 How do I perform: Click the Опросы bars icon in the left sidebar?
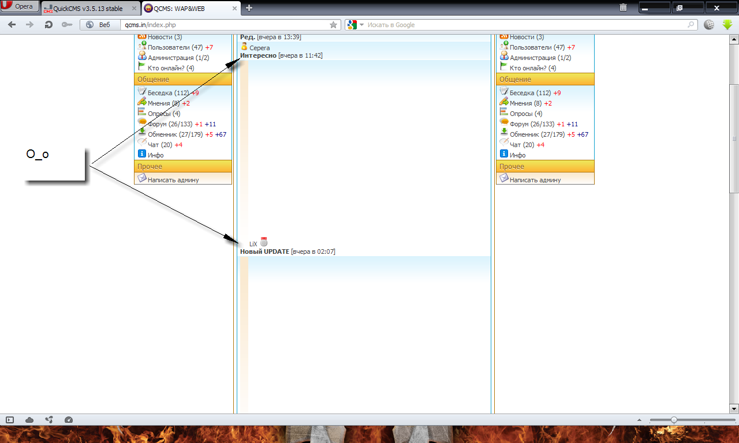(x=142, y=112)
